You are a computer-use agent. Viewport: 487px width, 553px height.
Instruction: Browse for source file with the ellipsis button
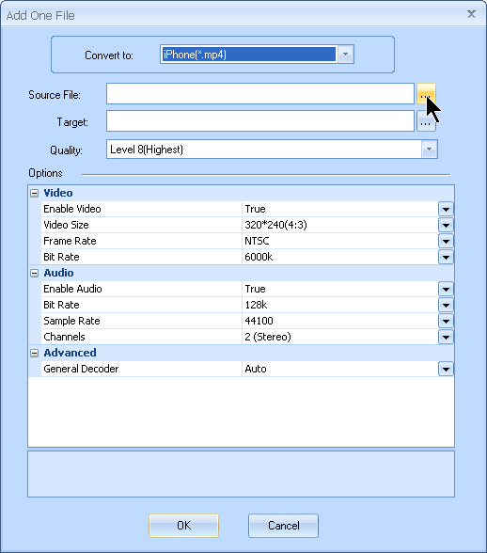click(x=426, y=94)
